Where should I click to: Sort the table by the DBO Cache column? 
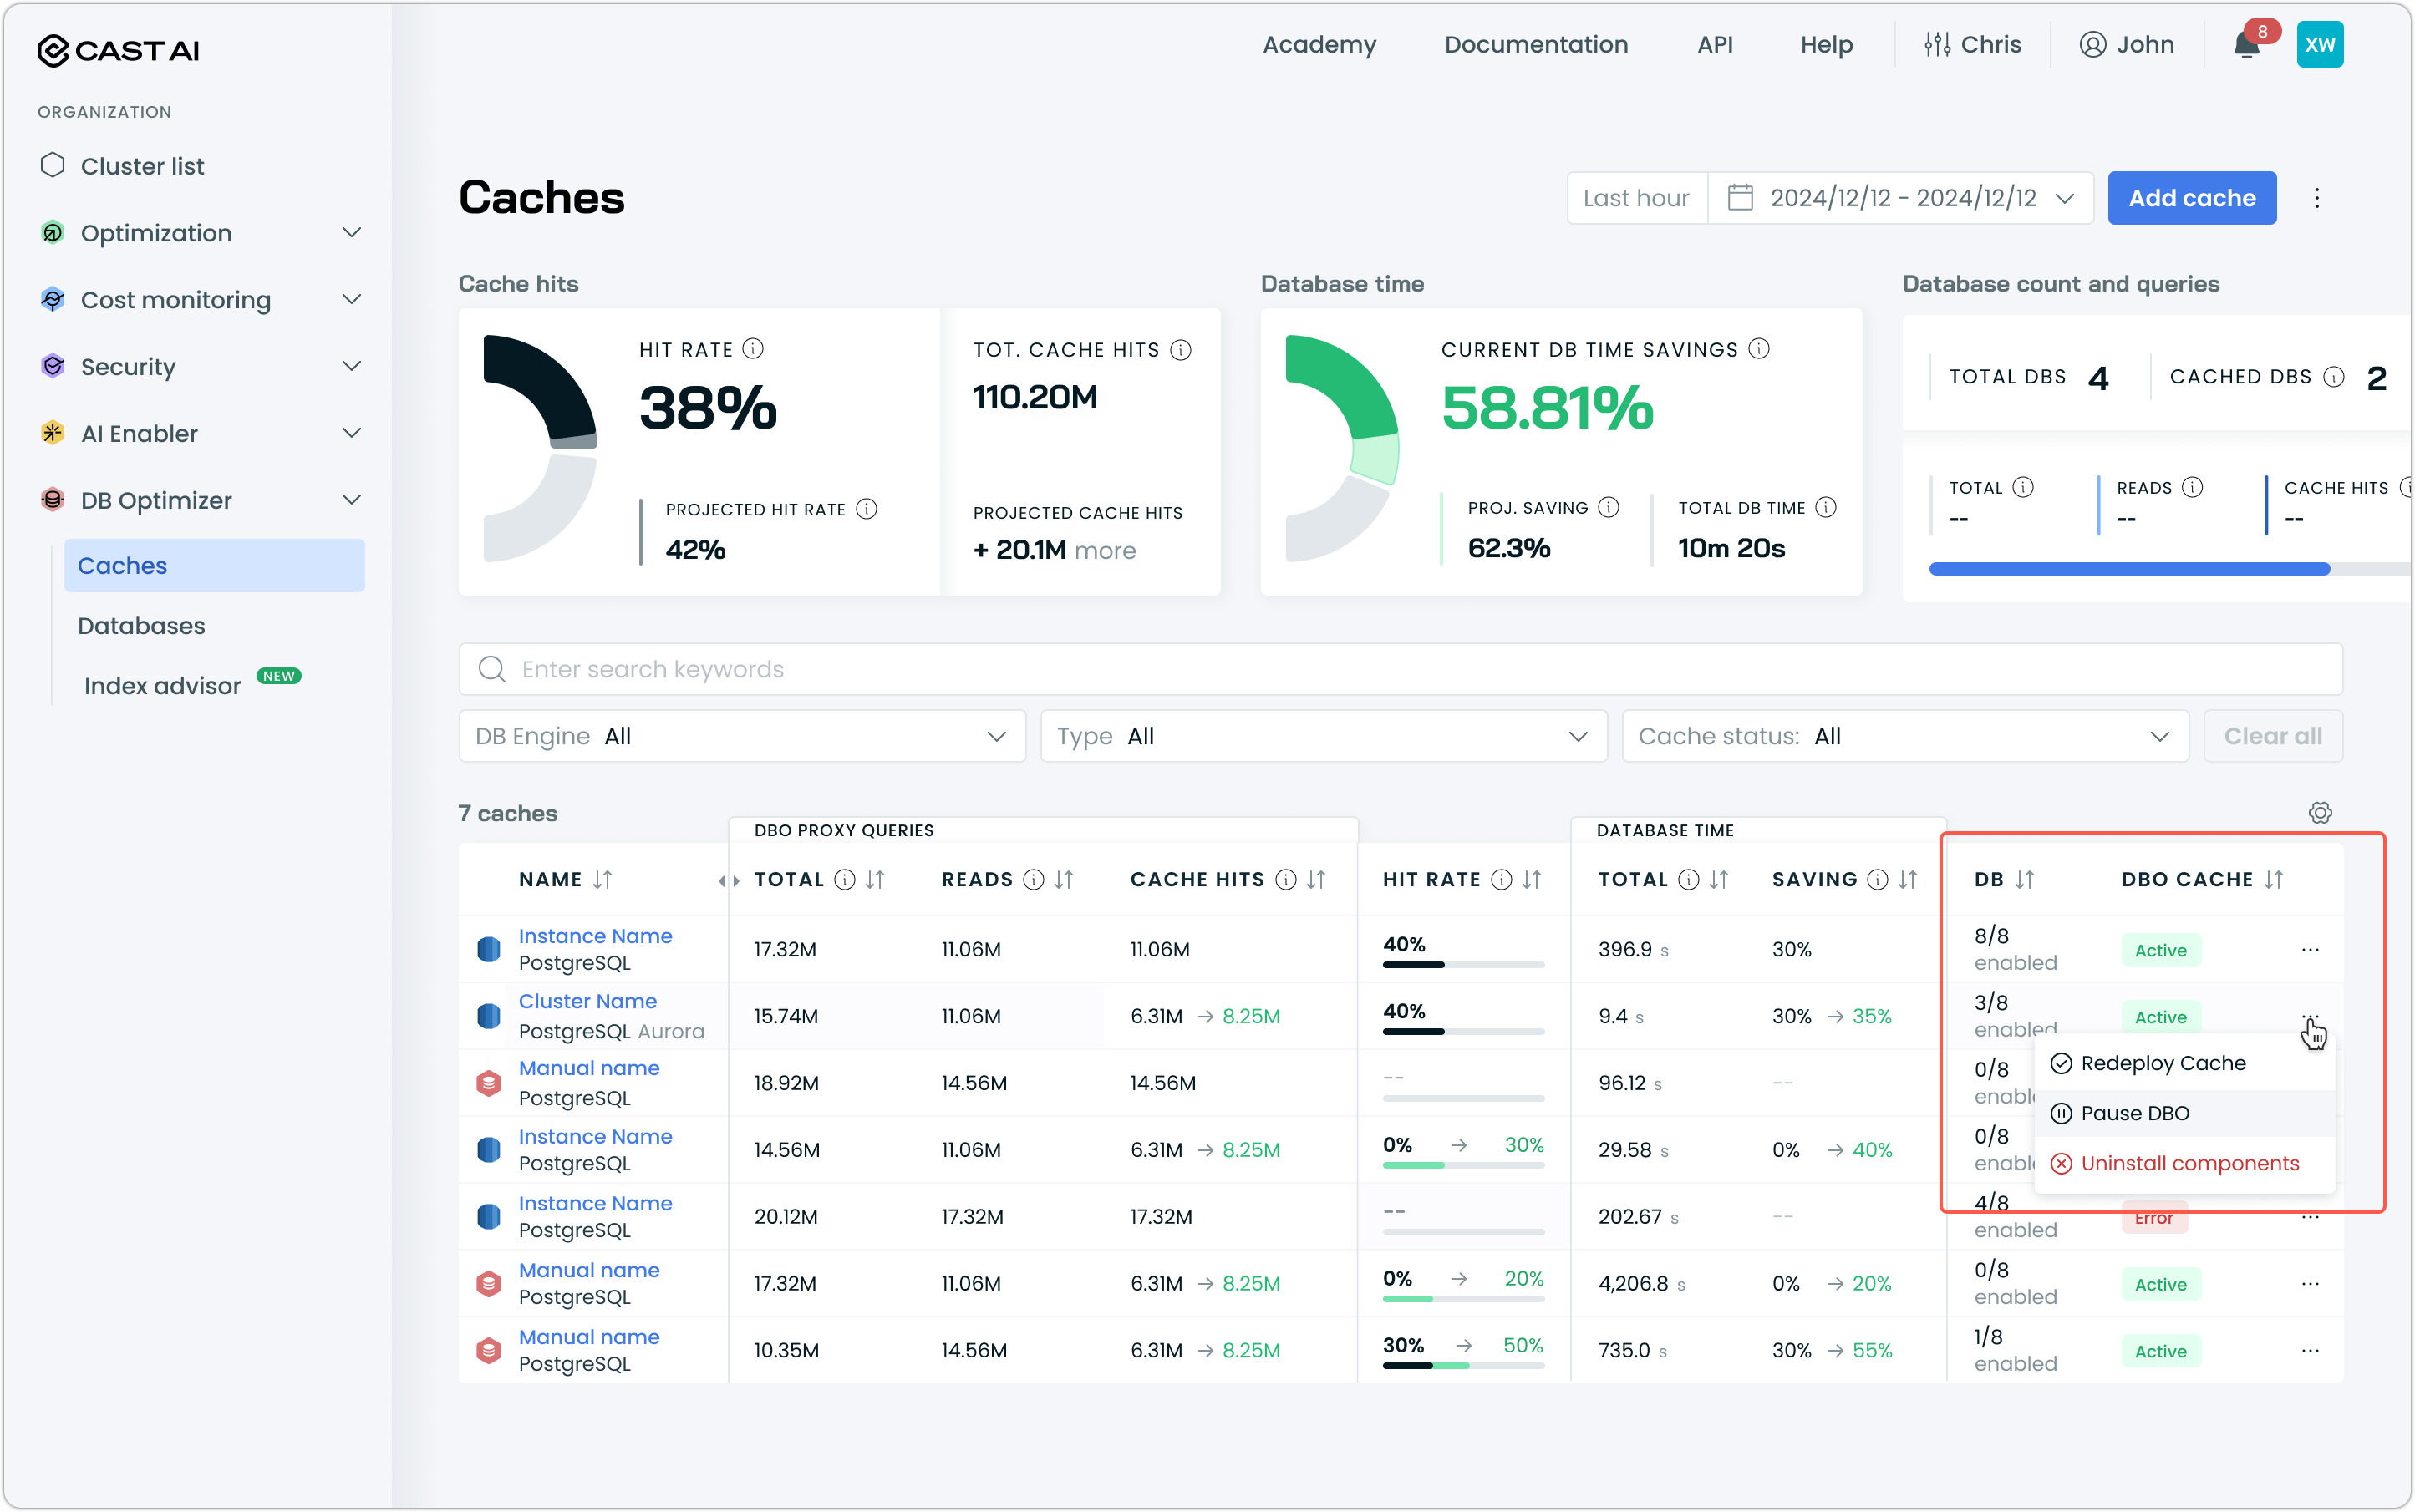(x=2274, y=879)
